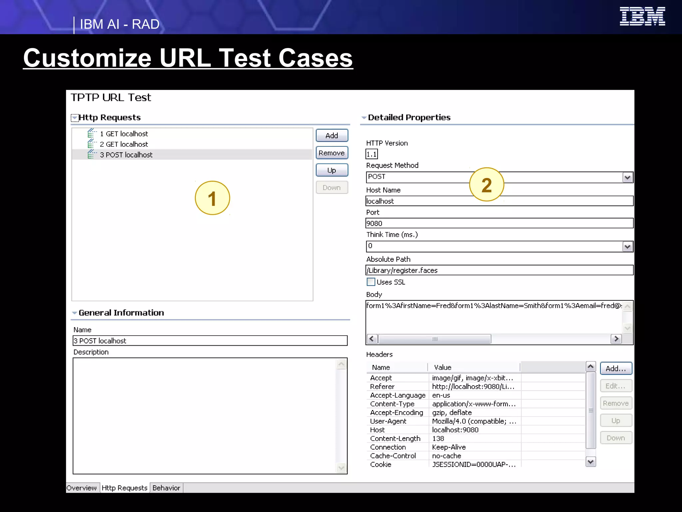The width and height of the screenshot is (682, 512).
Task: Click the general Name input field
Action: (x=210, y=341)
